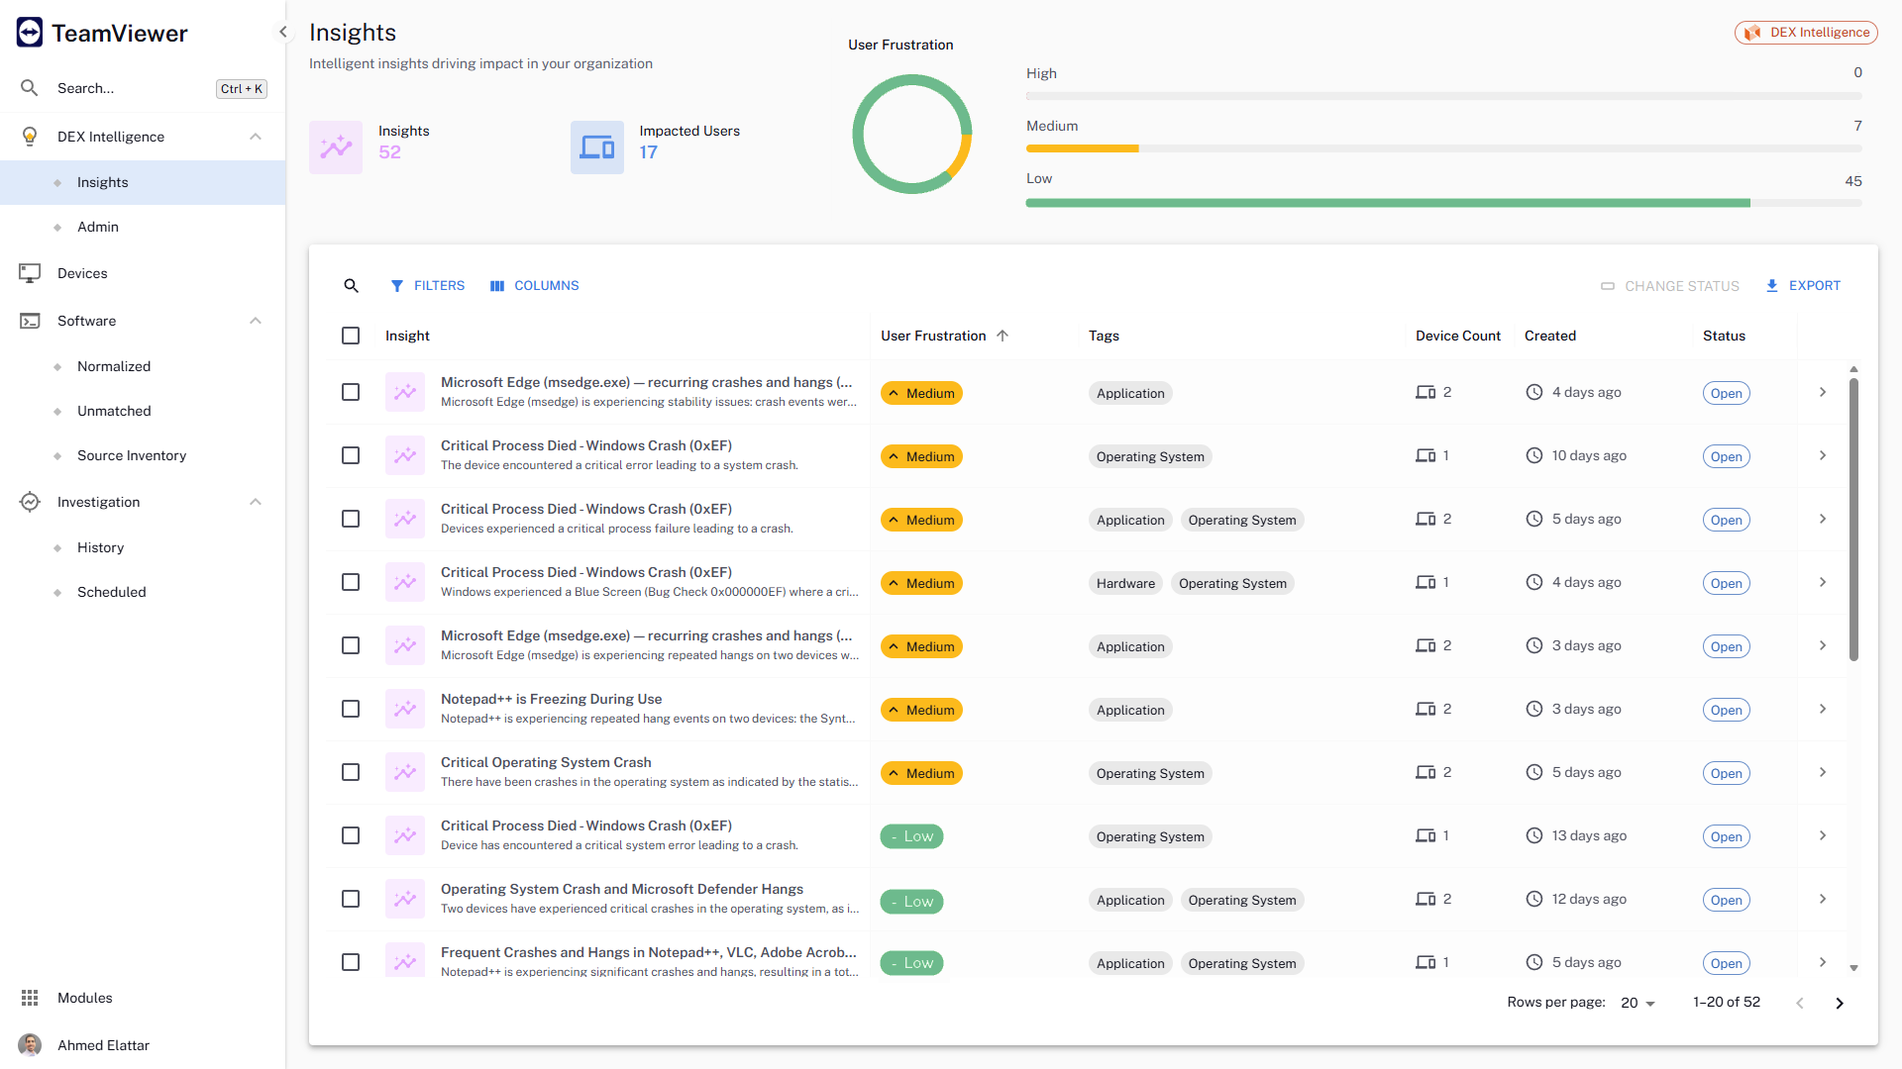This screenshot has width=1902, height=1069.
Task: Collapse the Investigation menu section
Action: click(256, 502)
